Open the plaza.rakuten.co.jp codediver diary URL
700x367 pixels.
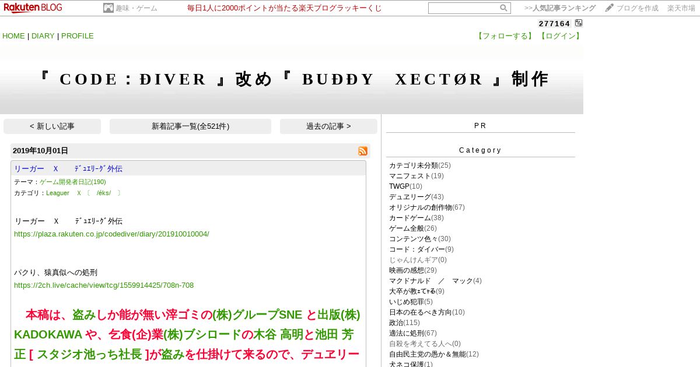click(111, 234)
